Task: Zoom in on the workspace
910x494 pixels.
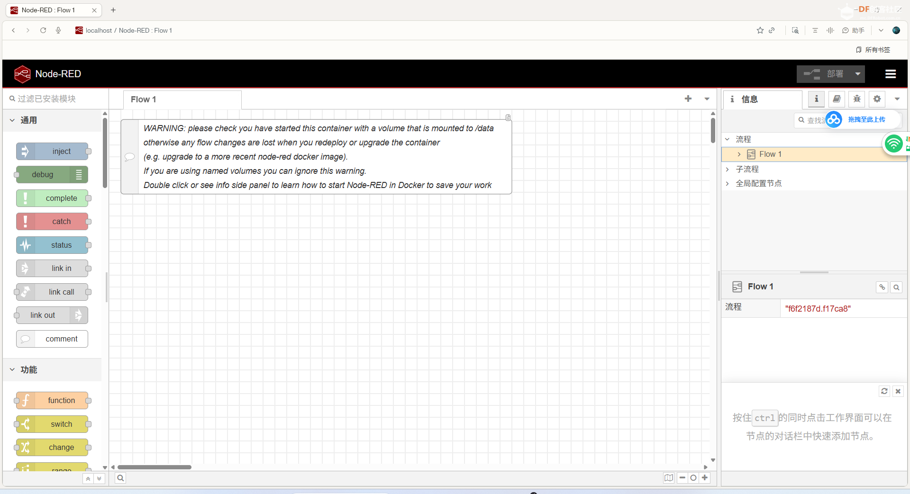Action: point(705,478)
